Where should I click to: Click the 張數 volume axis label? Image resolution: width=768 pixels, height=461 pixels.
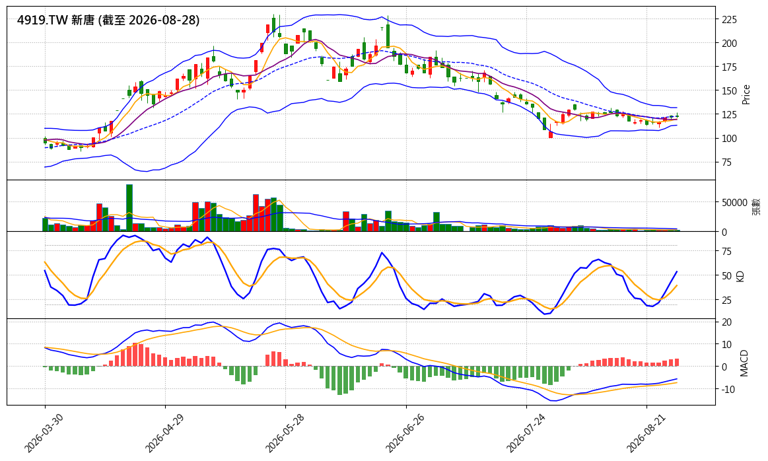point(757,206)
